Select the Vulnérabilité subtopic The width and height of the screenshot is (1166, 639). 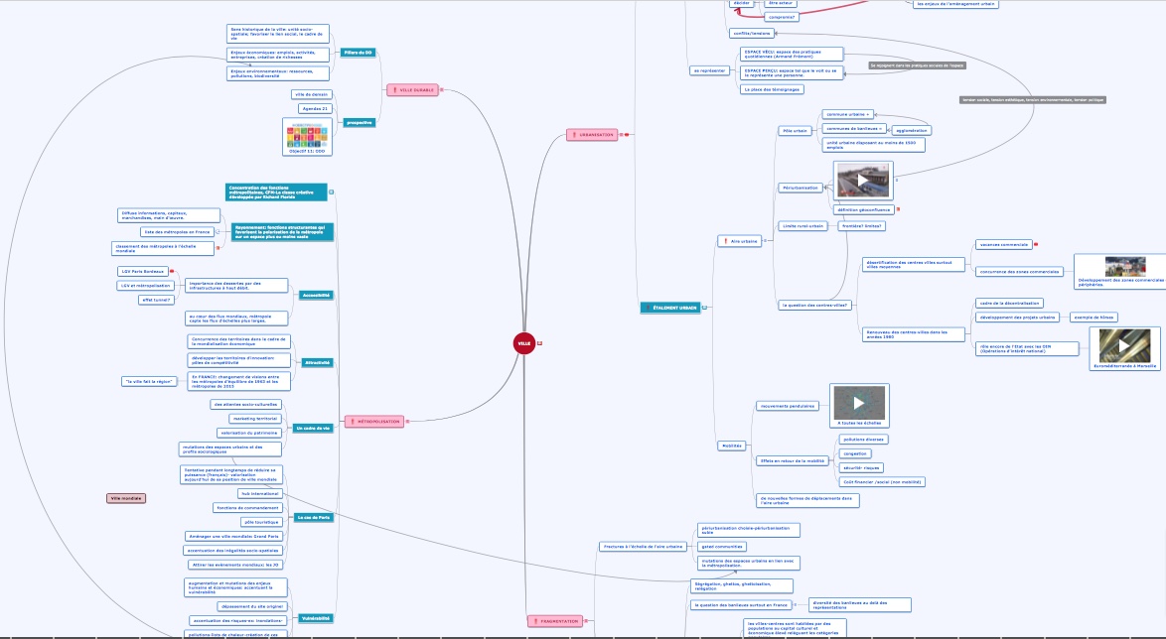pos(315,618)
